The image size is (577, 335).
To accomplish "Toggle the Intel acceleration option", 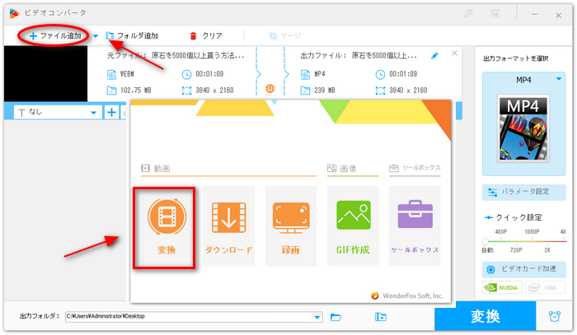I will pos(545,287).
